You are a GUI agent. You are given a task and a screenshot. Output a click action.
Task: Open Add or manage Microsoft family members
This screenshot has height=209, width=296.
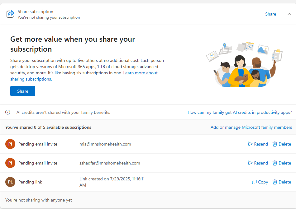tap(251, 128)
